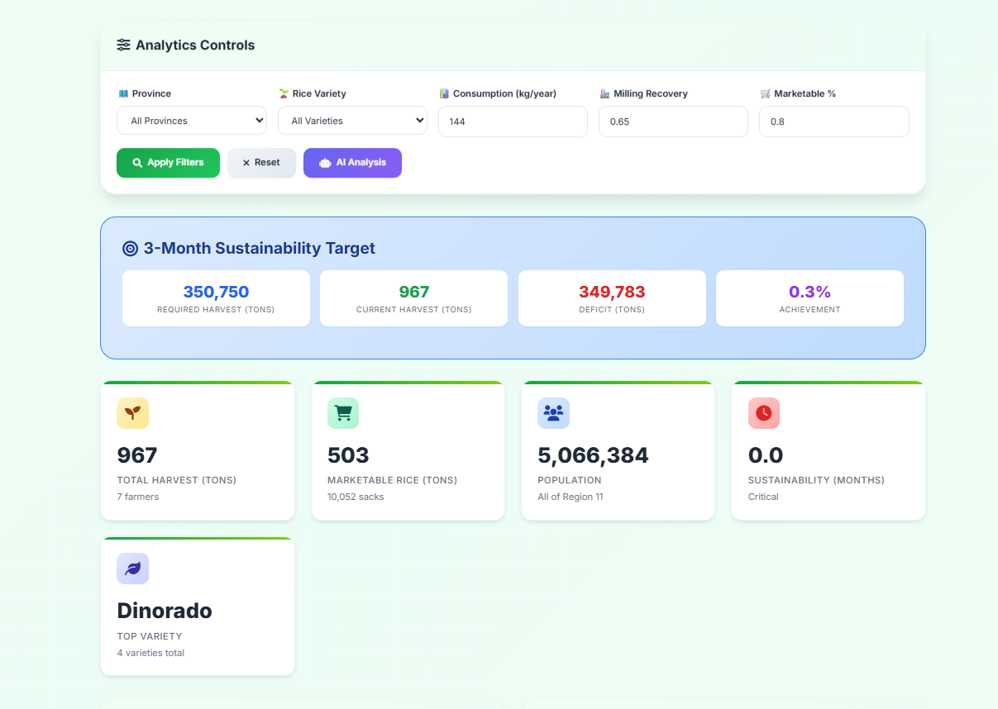Click the people icon on Population card
The image size is (998, 709).
pos(553,413)
